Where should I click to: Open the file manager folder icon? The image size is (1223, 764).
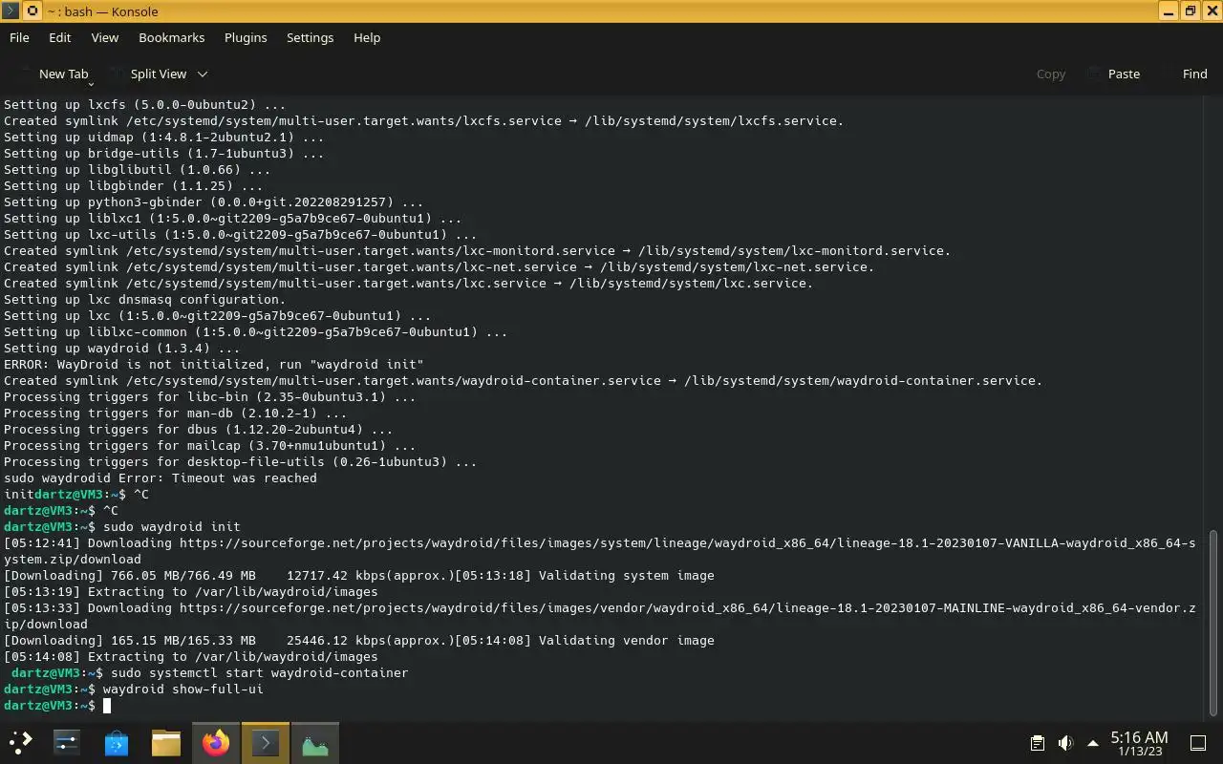tap(166, 742)
